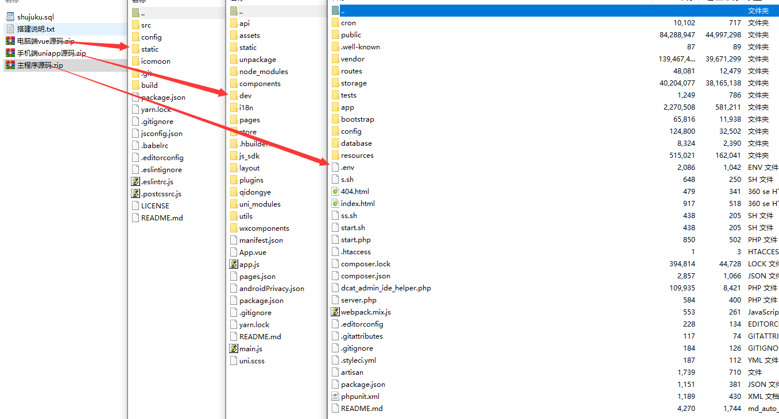Click the folder icon beside src
Image resolution: width=779 pixels, height=419 pixels.
(135, 25)
